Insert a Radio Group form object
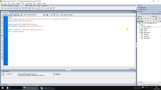161x90 pixels. [x=20, y=8]
